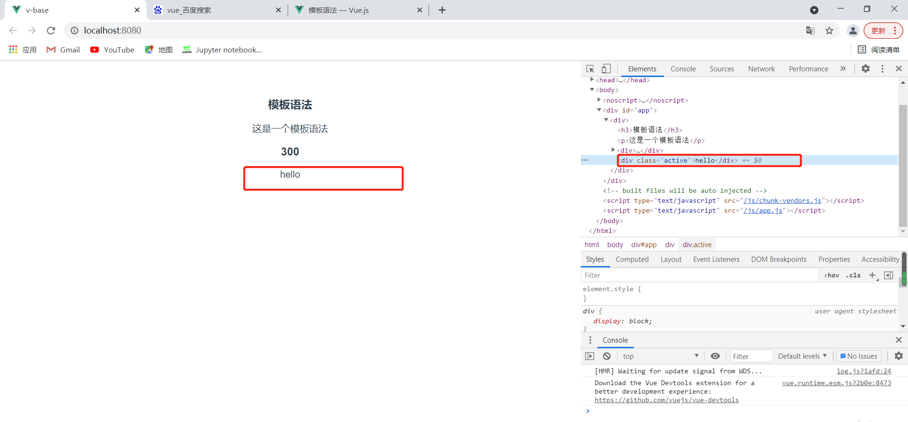
Task: Open console settings gear icon
Action: tap(899, 356)
